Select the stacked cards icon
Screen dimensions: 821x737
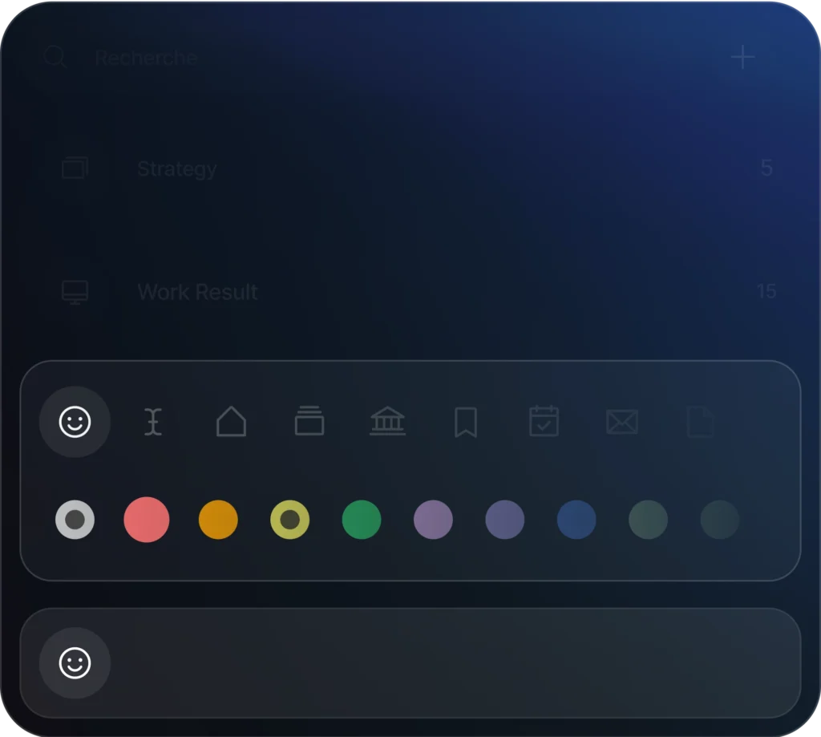(309, 422)
